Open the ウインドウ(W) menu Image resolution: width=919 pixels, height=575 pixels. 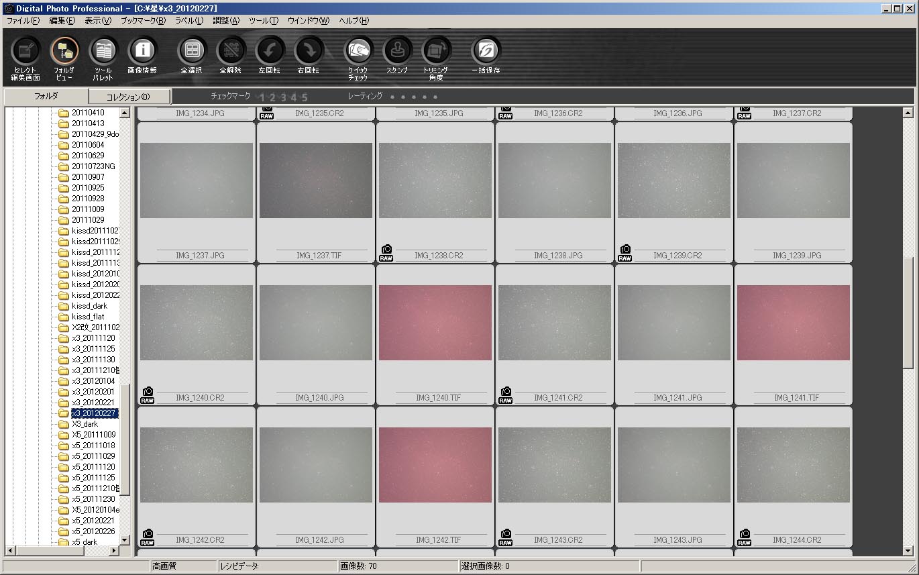pos(309,21)
